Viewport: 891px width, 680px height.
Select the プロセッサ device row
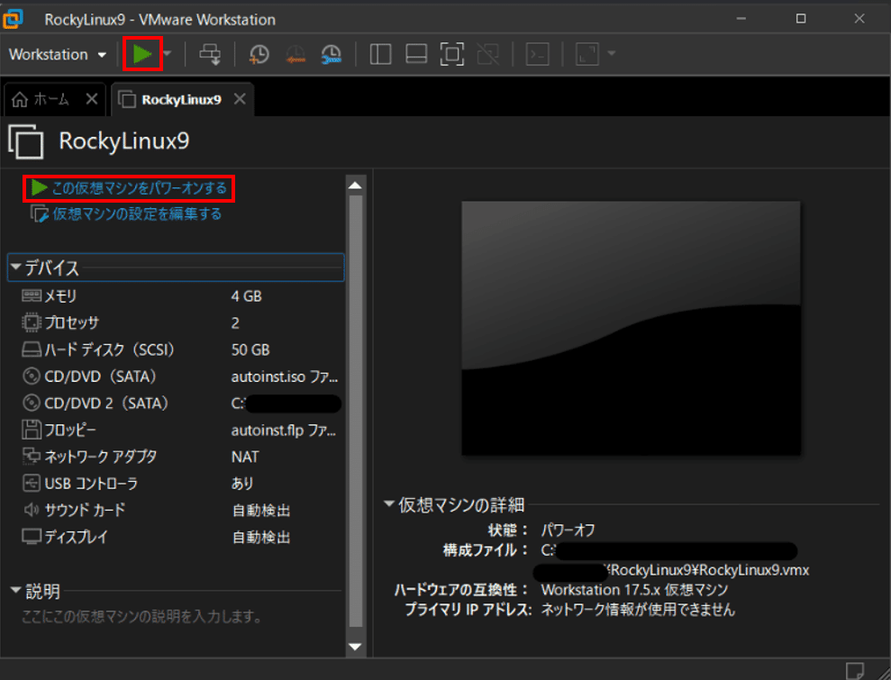176,322
